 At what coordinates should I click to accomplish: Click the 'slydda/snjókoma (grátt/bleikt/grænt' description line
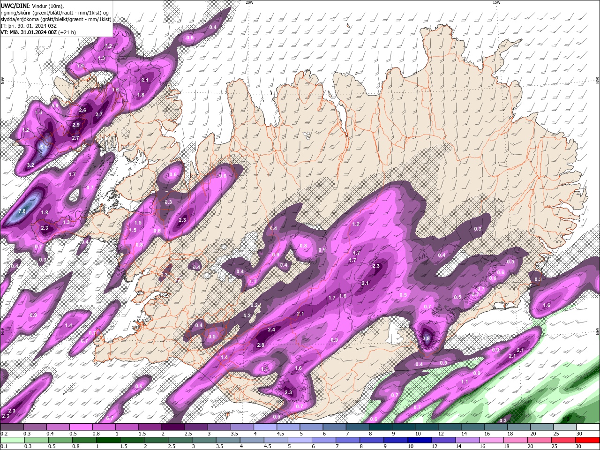pos(56,19)
